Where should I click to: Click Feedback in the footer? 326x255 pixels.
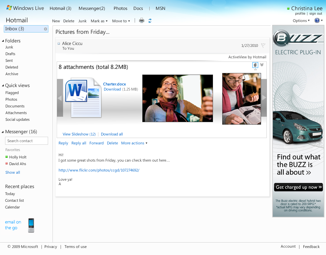click(311, 247)
